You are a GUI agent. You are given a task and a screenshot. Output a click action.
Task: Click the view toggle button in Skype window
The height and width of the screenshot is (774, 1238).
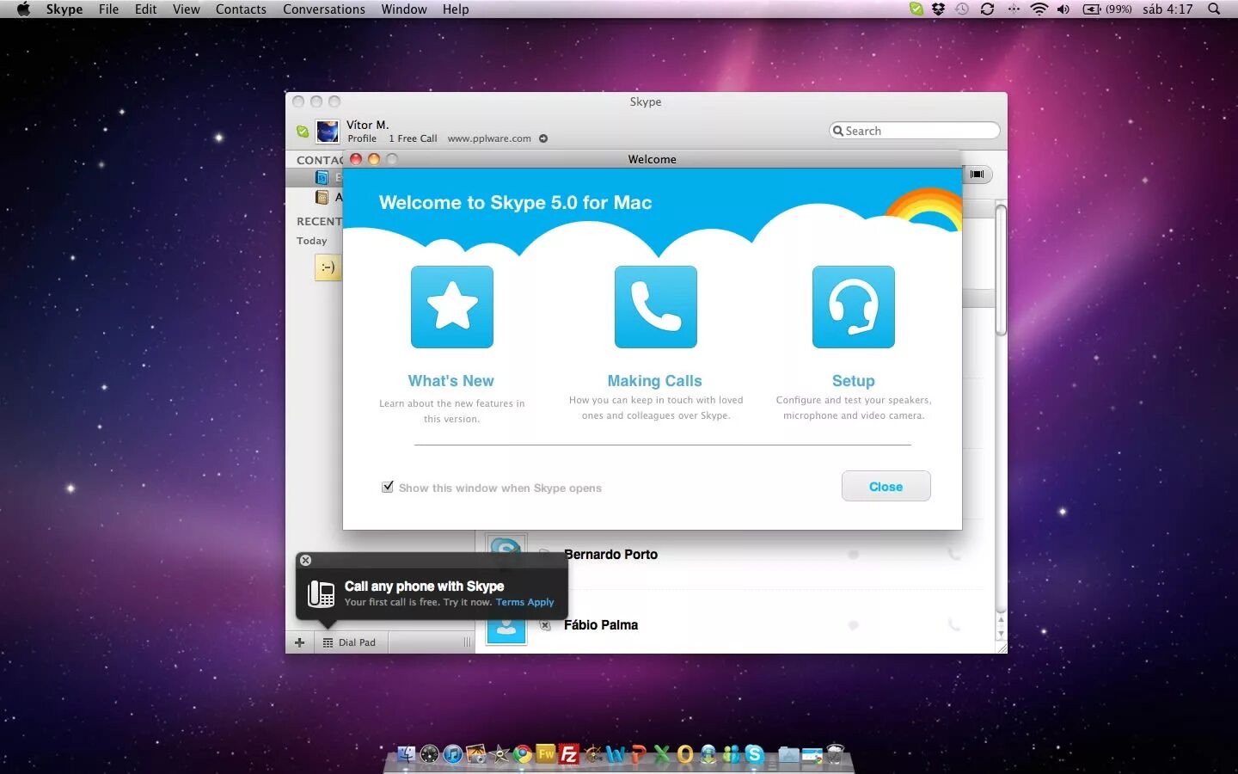(x=977, y=175)
